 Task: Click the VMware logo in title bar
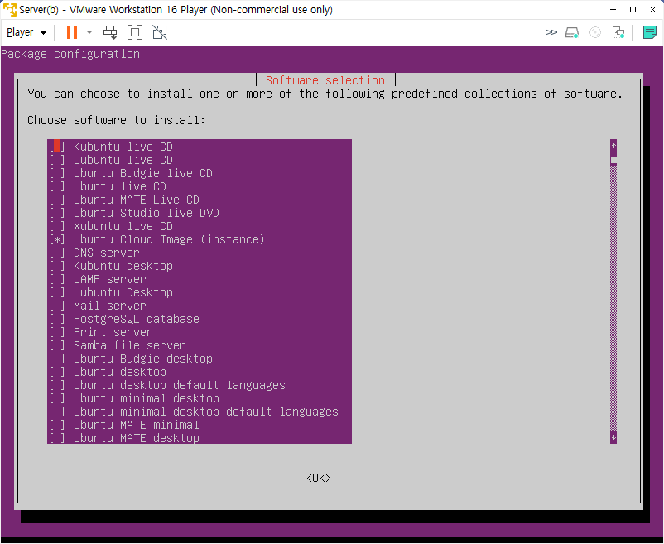(10, 9)
